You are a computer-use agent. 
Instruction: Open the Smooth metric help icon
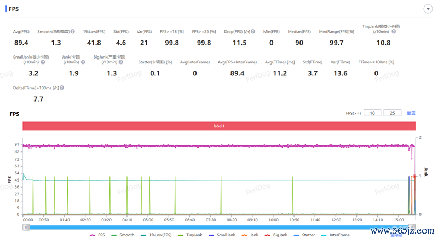coord(73,32)
